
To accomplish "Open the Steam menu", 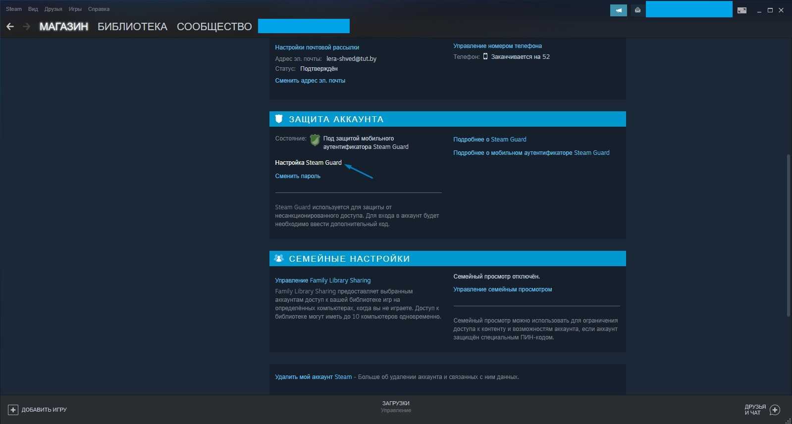I will [x=14, y=9].
